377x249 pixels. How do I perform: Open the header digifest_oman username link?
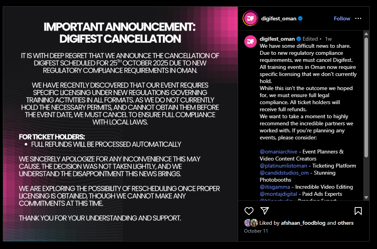[279, 18]
